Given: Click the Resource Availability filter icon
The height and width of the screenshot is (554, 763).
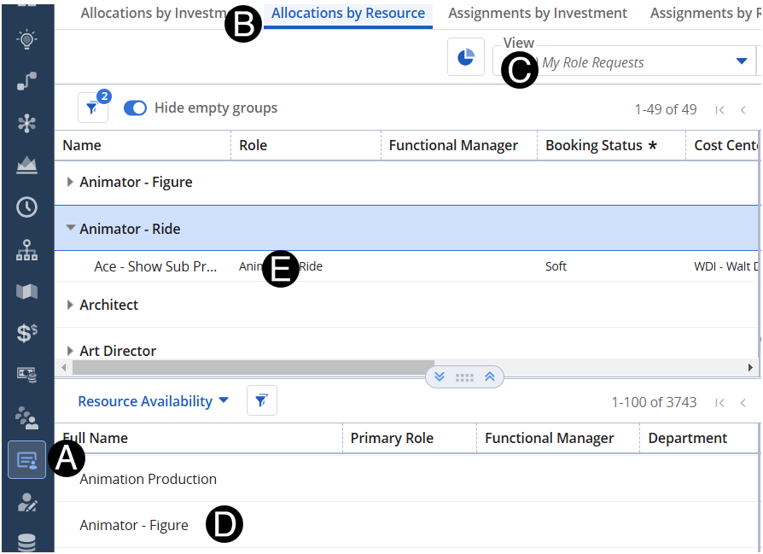Looking at the screenshot, I should pyautogui.click(x=262, y=400).
